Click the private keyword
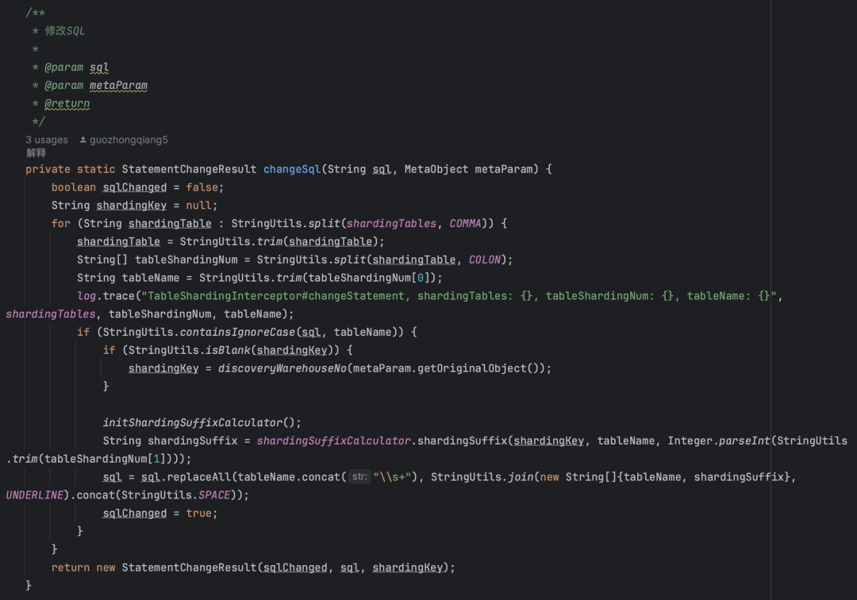This screenshot has width=857, height=600. pyautogui.click(x=48, y=169)
